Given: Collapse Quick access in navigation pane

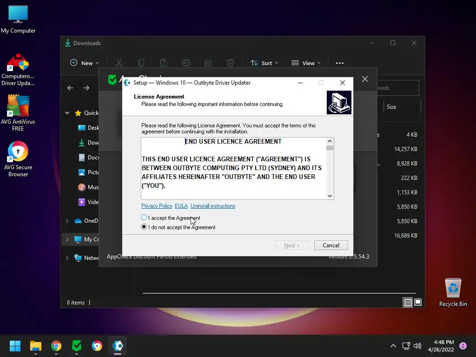Looking at the screenshot, I should (67, 113).
